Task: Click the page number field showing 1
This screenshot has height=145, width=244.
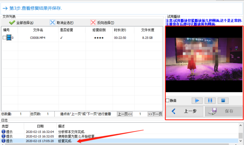Action: point(140,114)
